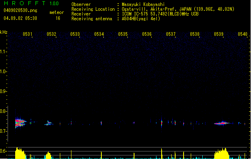Click the Observer field label
251x159 pixels.
81,4
